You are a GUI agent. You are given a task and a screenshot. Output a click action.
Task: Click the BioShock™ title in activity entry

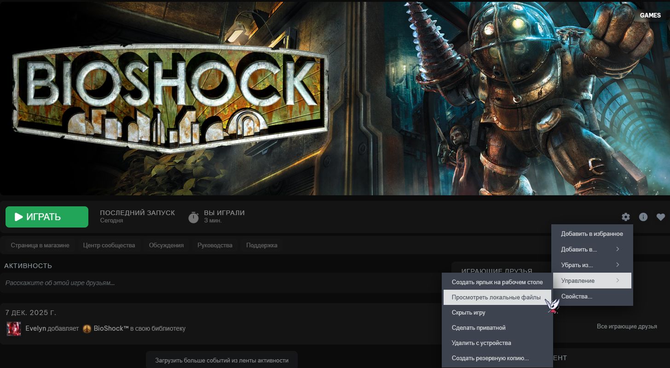click(x=111, y=328)
